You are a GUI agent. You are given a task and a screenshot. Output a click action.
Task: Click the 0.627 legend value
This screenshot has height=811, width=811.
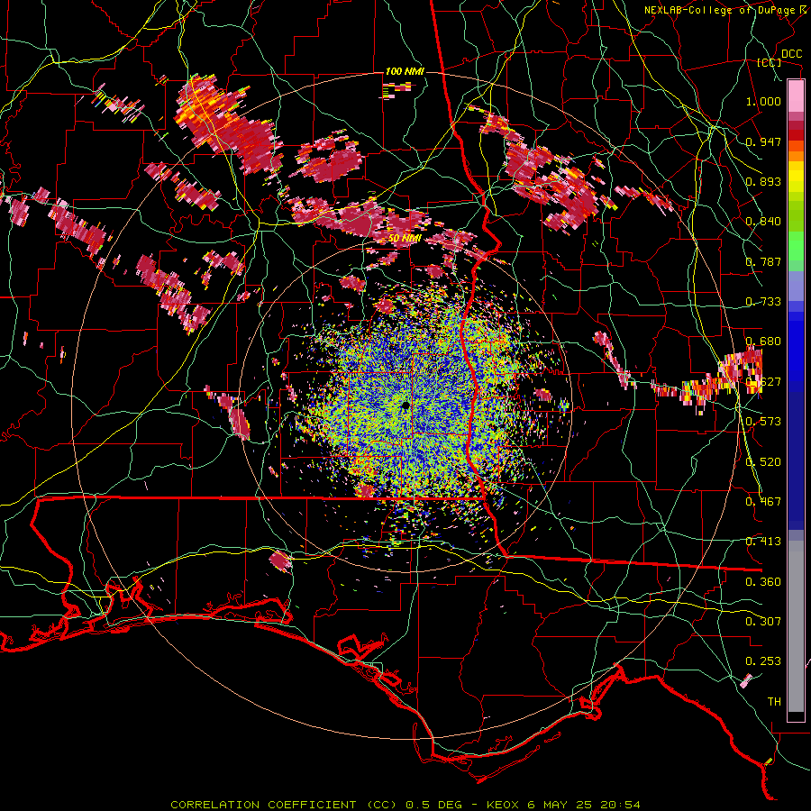click(763, 382)
